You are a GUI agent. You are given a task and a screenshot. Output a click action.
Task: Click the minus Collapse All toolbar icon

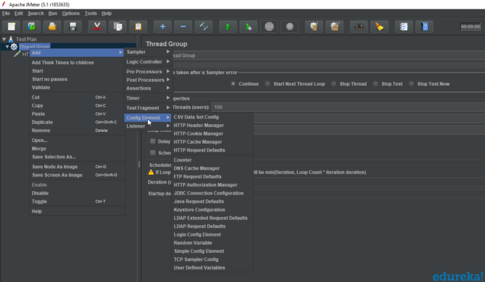(x=183, y=26)
